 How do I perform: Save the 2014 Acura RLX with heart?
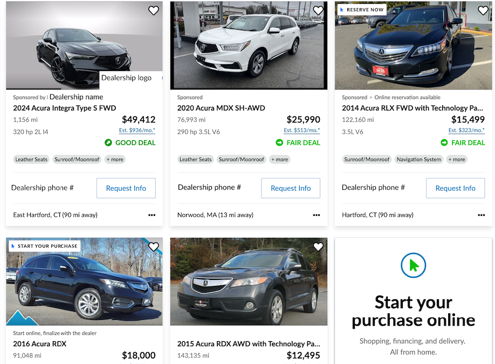[x=483, y=11]
